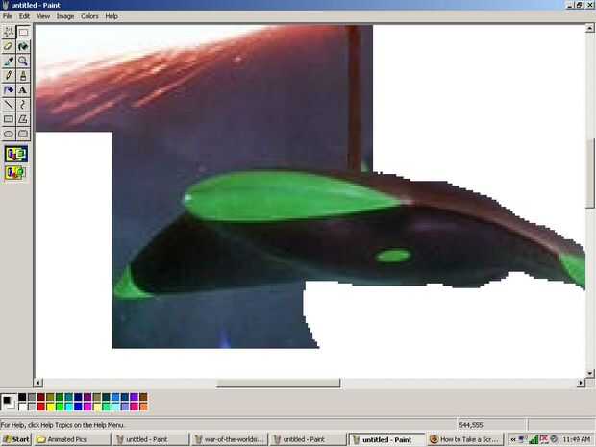Expand hidden system tray icons chevron
Image resolution: width=596 pixels, height=447 pixels.
coord(512,439)
